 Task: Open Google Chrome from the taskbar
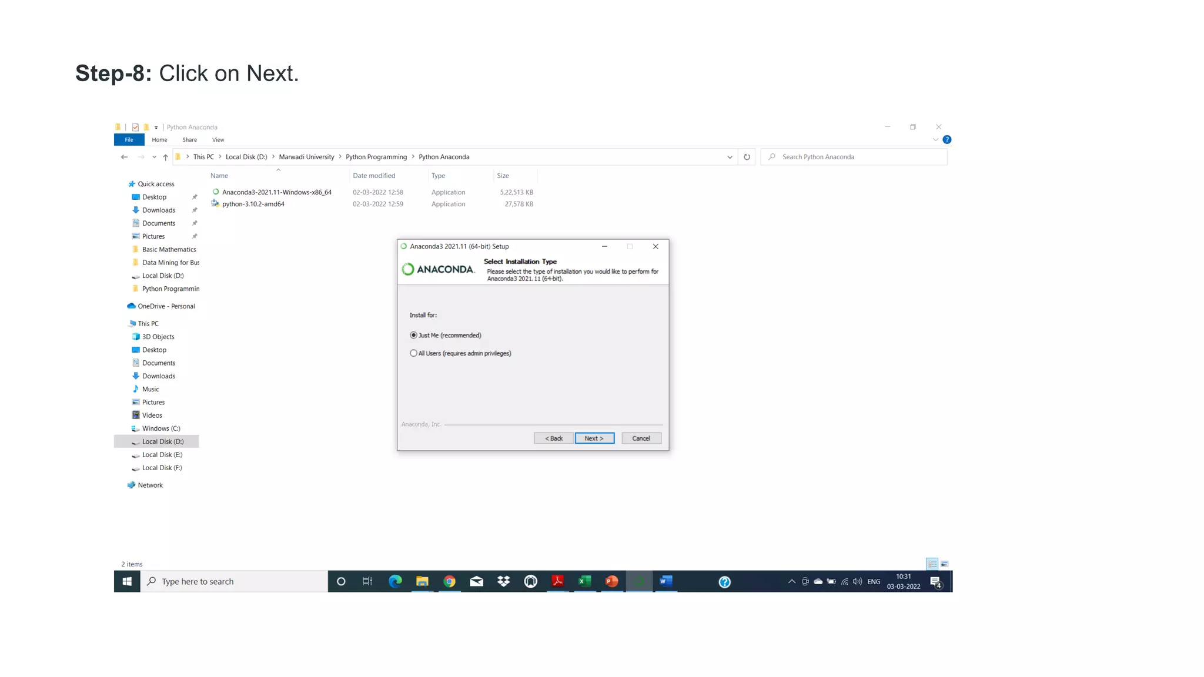(x=449, y=581)
